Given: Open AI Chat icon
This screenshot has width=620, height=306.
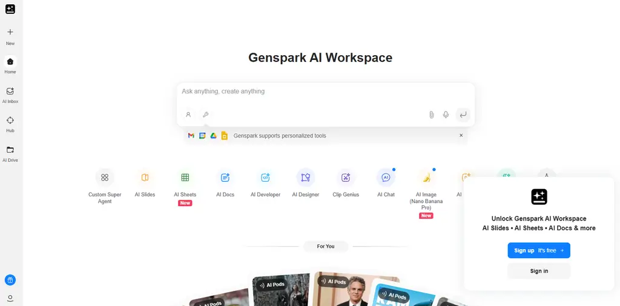Looking at the screenshot, I should (386, 178).
